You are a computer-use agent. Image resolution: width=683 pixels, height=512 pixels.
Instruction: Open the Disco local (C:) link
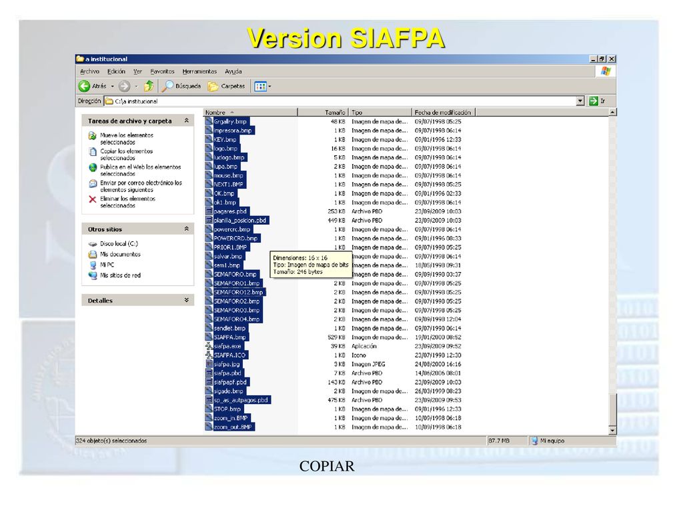pyautogui.click(x=119, y=244)
